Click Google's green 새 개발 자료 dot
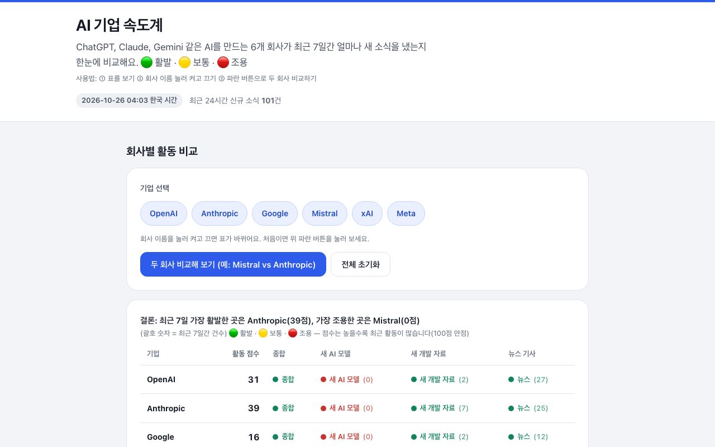715x447 pixels. pyautogui.click(x=414, y=437)
